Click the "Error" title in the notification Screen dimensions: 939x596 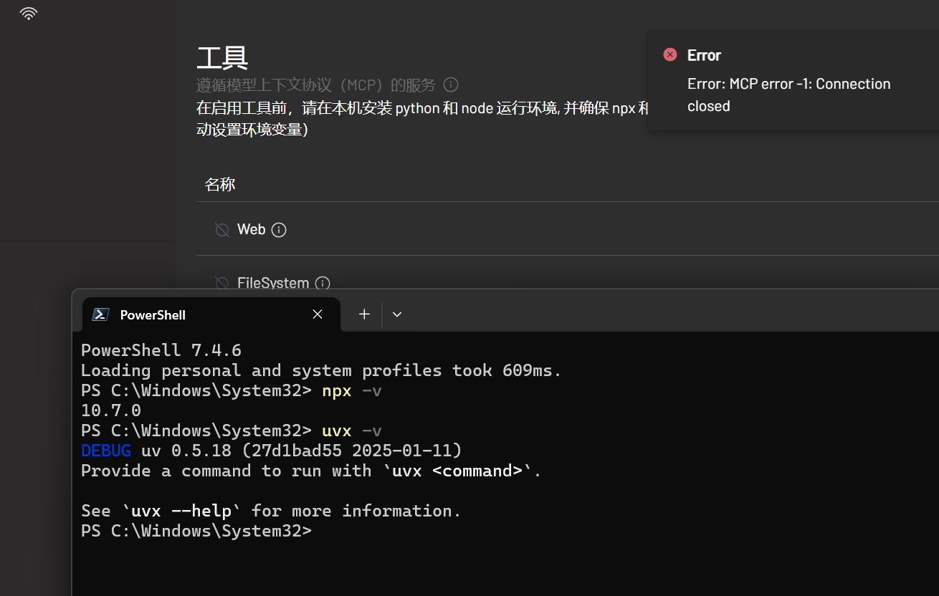coord(704,55)
